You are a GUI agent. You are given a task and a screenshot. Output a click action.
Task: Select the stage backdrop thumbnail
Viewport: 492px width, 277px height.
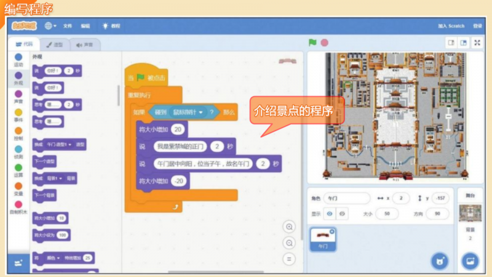click(x=470, y=213)
